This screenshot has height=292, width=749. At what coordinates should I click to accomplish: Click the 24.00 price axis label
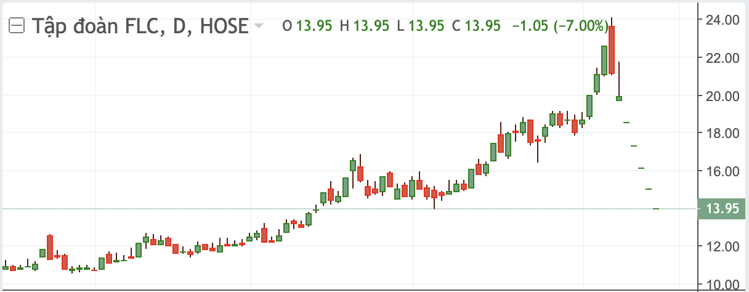pyautogui.click(x=723, y=20)
